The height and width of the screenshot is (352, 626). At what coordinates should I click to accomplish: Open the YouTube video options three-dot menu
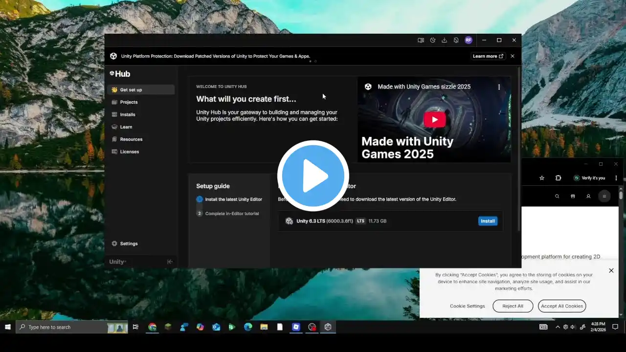click(499, 87)
